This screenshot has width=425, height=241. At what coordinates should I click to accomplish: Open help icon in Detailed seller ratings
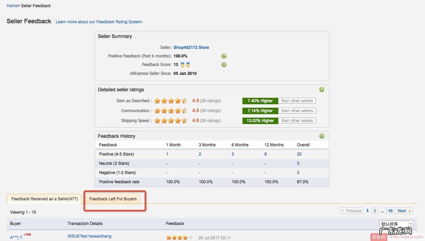point(321,90)
